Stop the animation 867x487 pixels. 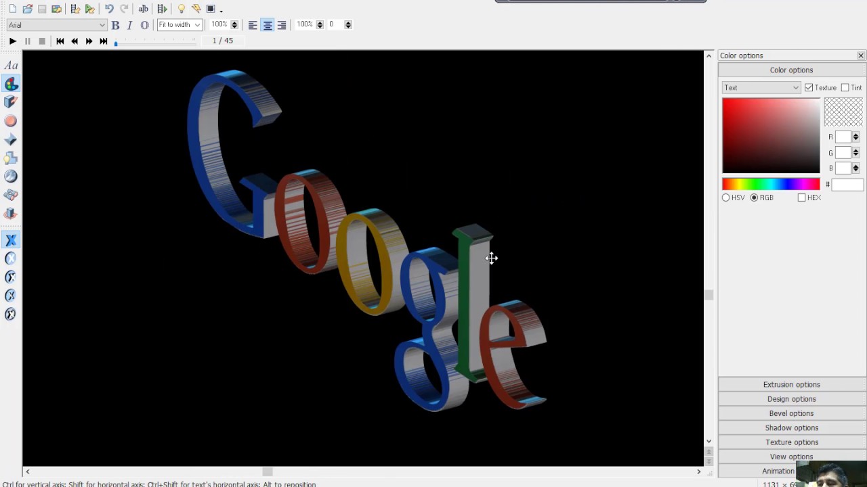pos(42,41)
